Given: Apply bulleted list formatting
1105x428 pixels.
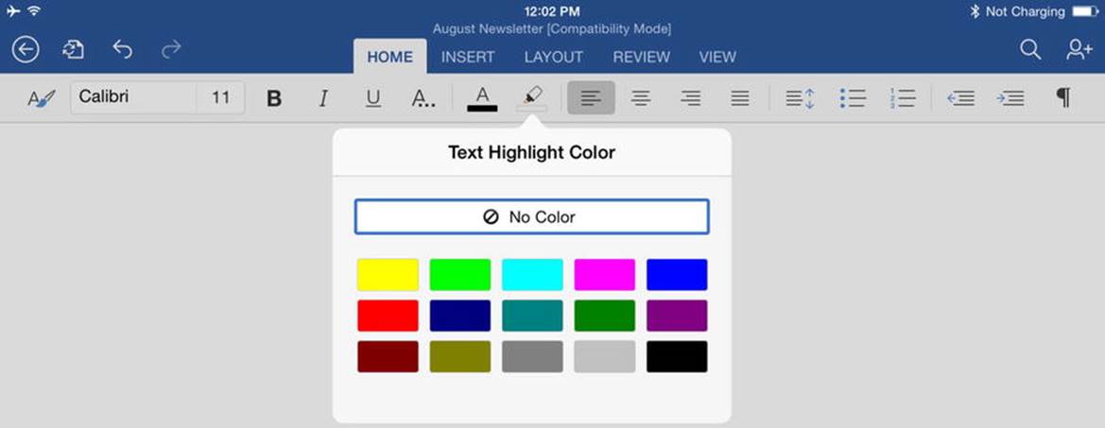Looking at the screenshot, I should click(853, 98).
